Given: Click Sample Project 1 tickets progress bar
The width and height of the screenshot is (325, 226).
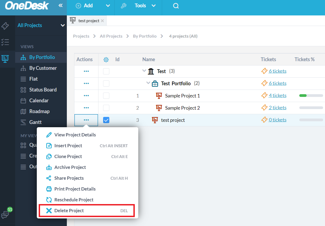Looking at the screenshot, I should tap(311, 96).
